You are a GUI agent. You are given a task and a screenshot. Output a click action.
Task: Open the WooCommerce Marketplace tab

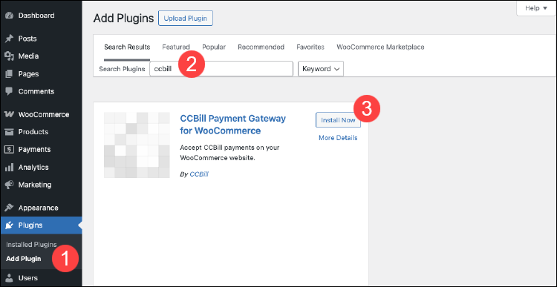(x=380, y=47)
